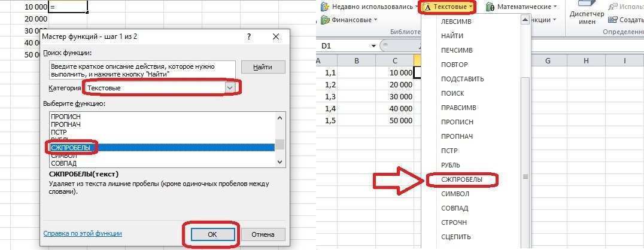This screenshot has height=250, width=644.
Task: Select ПРОПНАЧ in the ribbon dropdown menu
Action: tap(457, 136)
